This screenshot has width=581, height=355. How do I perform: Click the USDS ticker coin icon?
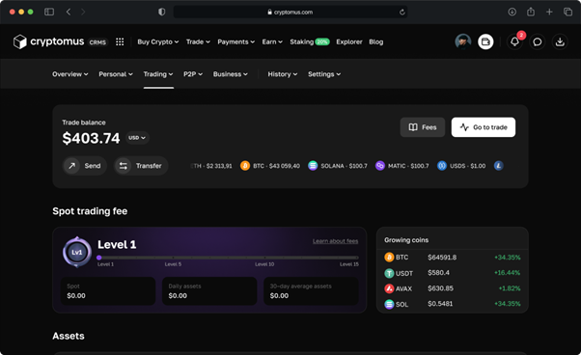[x=442, y=166]
